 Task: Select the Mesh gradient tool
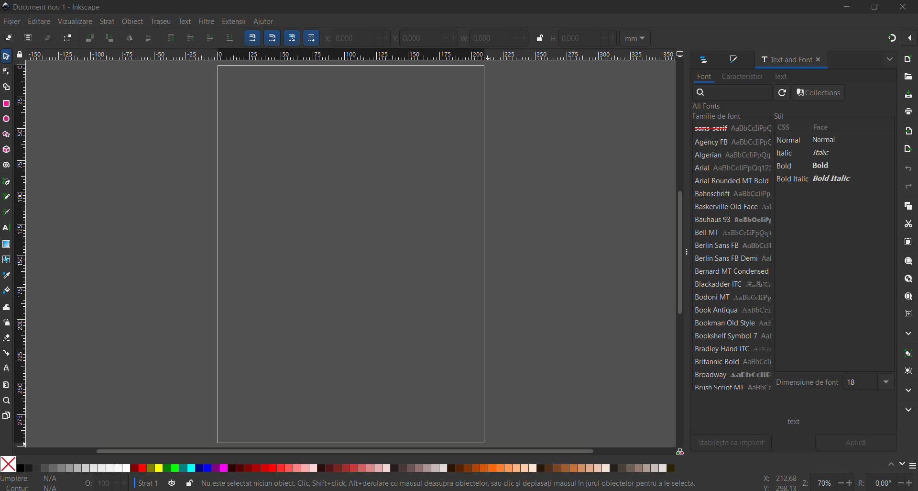6,259
